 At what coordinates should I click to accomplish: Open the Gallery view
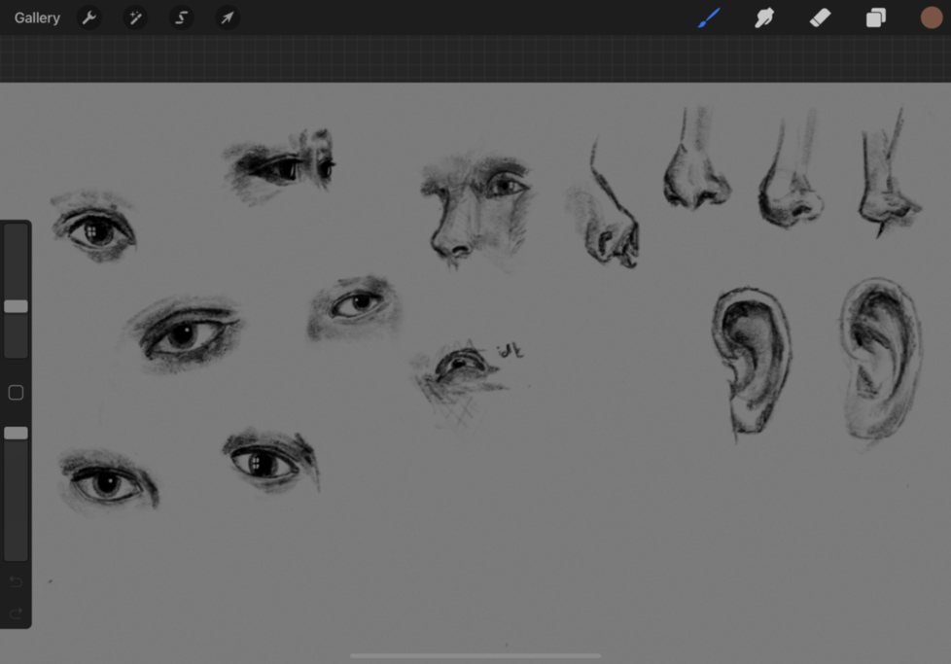click(37, 18)
